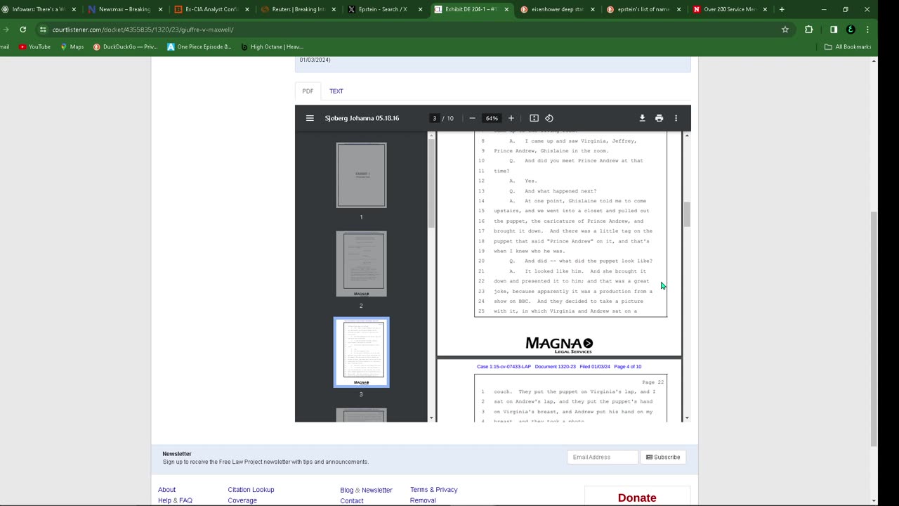This screenshot has width=899, height=506.
Task: Click the address bar URL
Action: click(x=143, y=30)
